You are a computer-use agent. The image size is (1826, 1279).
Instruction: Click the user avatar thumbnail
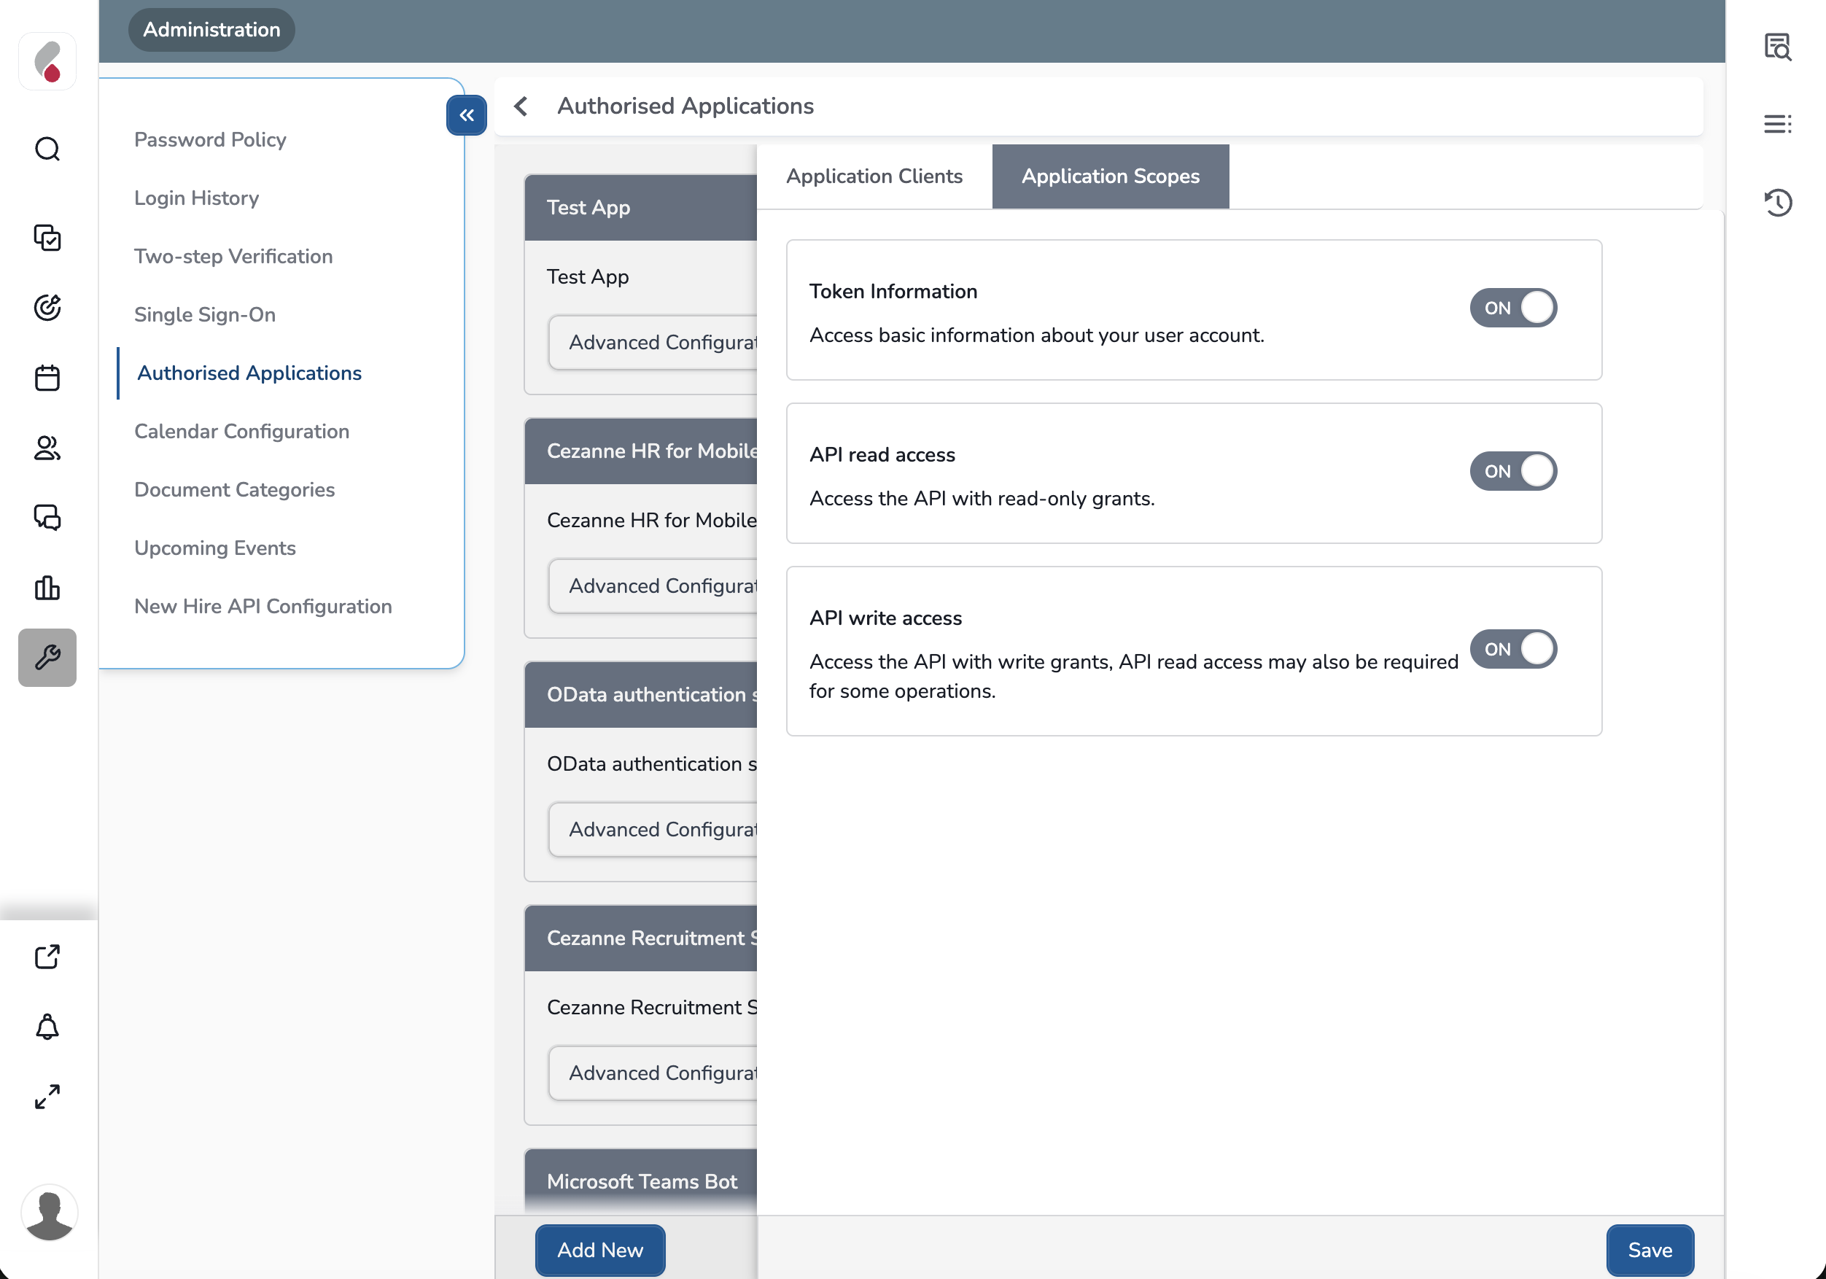[x=50, y=1213]
